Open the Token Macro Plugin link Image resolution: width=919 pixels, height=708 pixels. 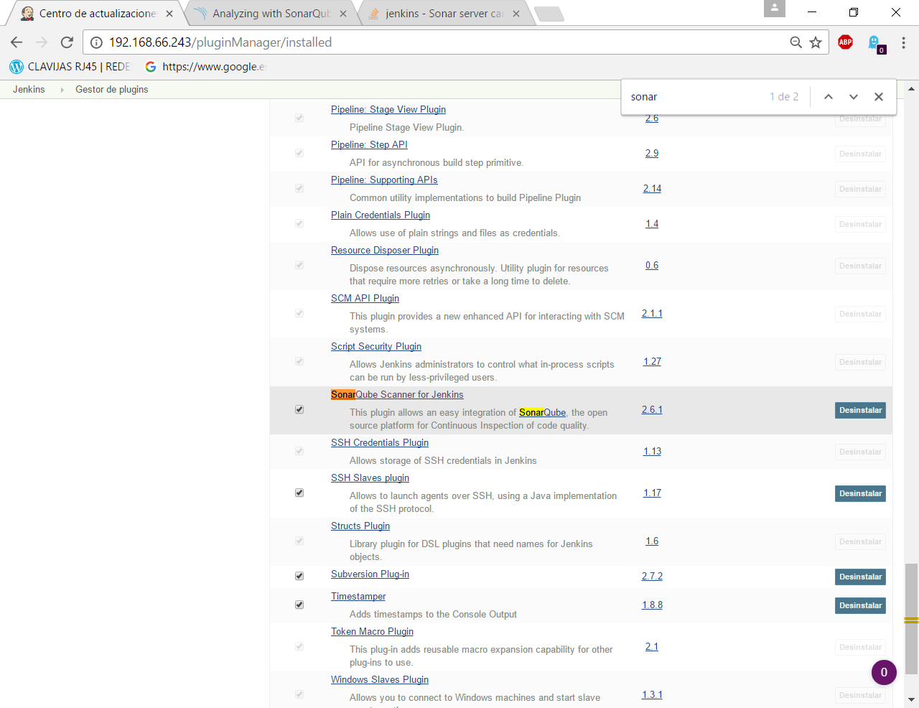(372, 632)
